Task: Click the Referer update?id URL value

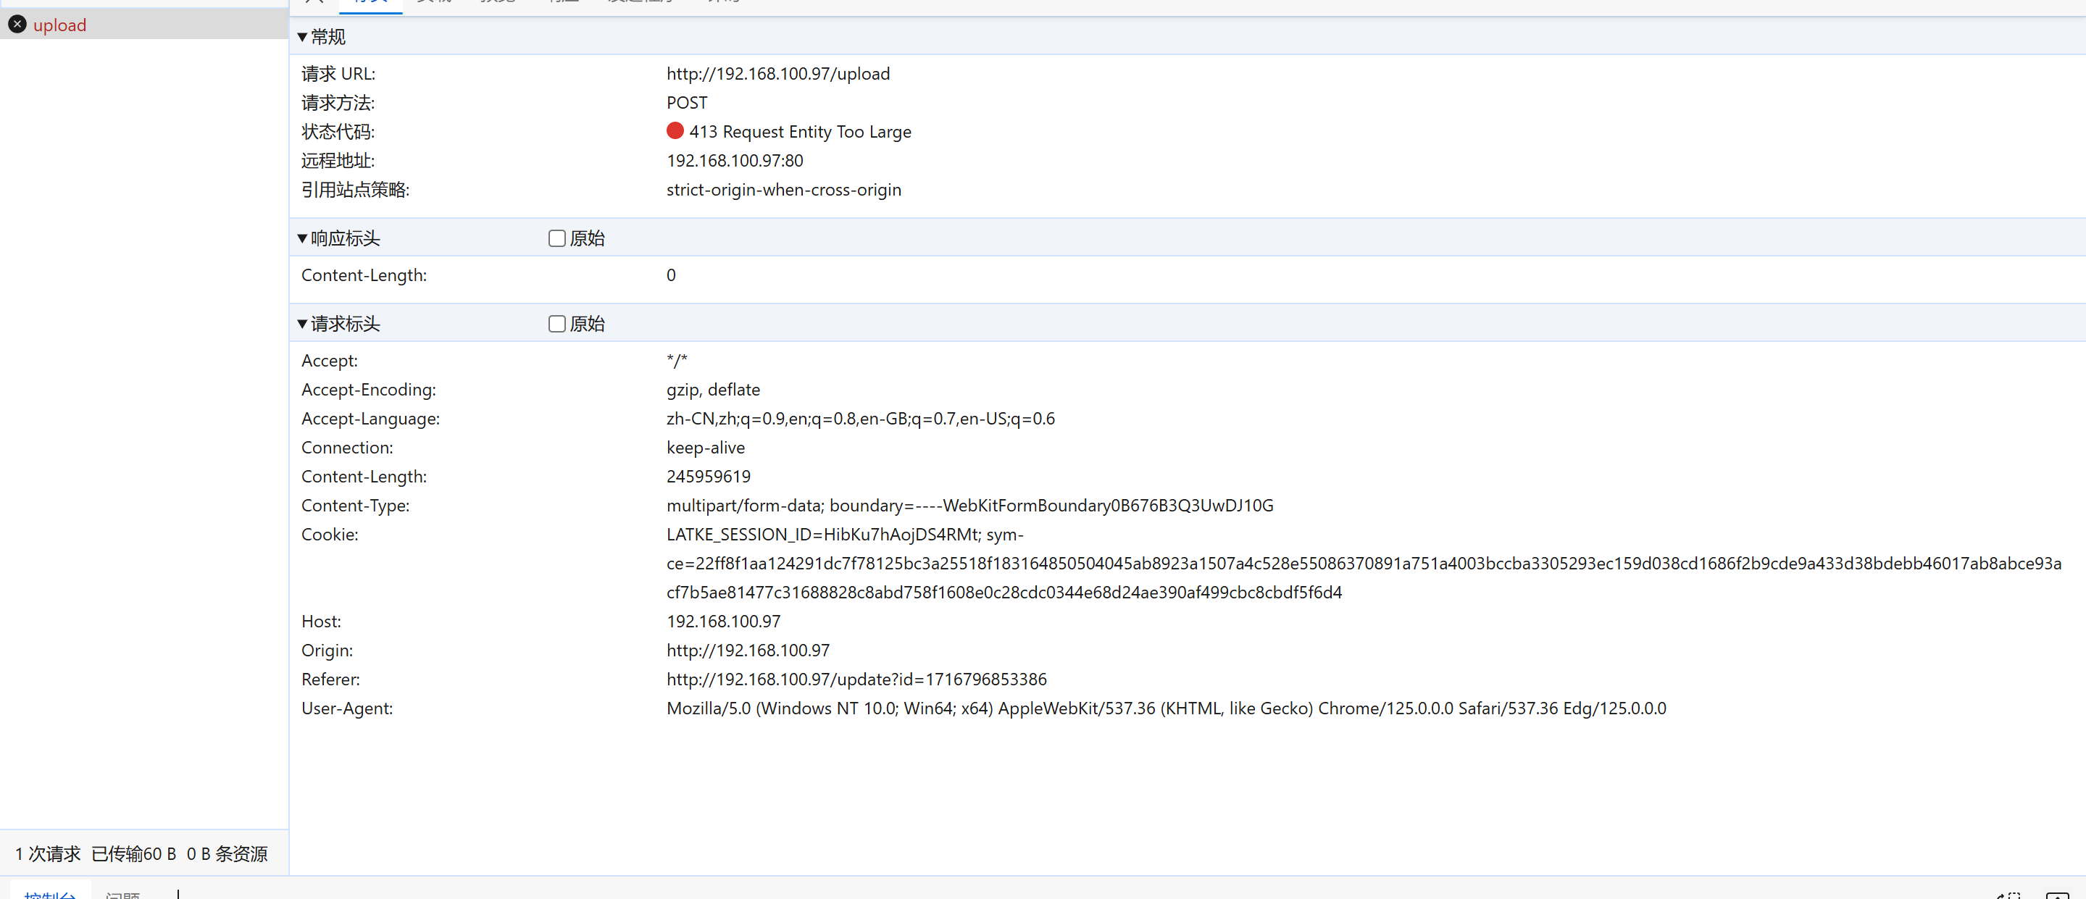Action: click(x=856, y=679)
